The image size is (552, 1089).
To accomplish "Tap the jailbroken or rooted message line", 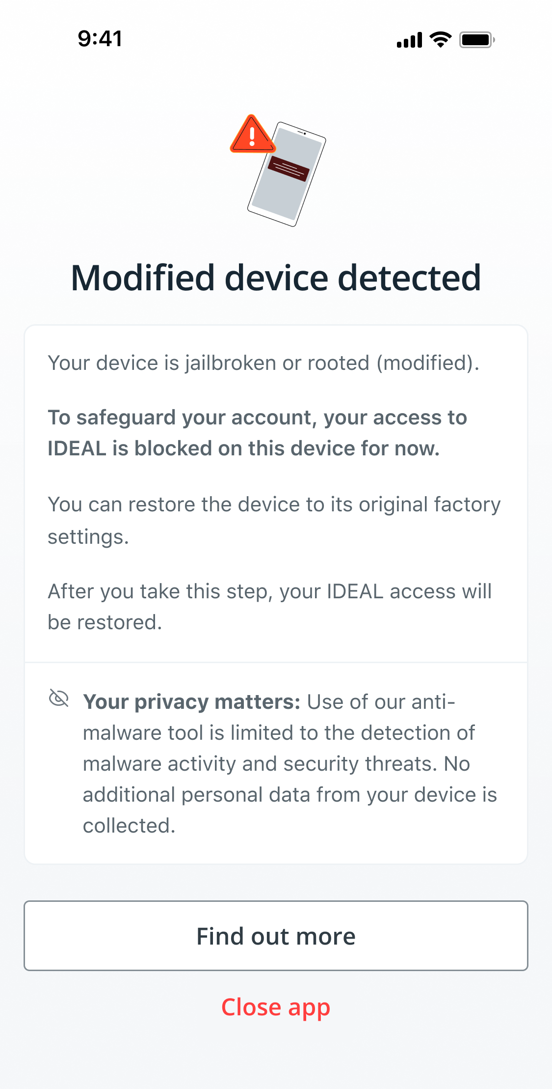I will (263, 363).
